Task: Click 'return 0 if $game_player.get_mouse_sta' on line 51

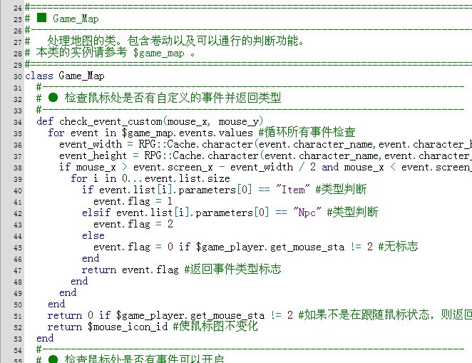Action: 156,315
